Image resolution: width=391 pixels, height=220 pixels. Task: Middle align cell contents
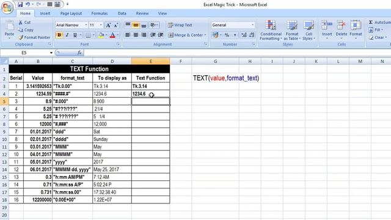click(x=136, y=25)
